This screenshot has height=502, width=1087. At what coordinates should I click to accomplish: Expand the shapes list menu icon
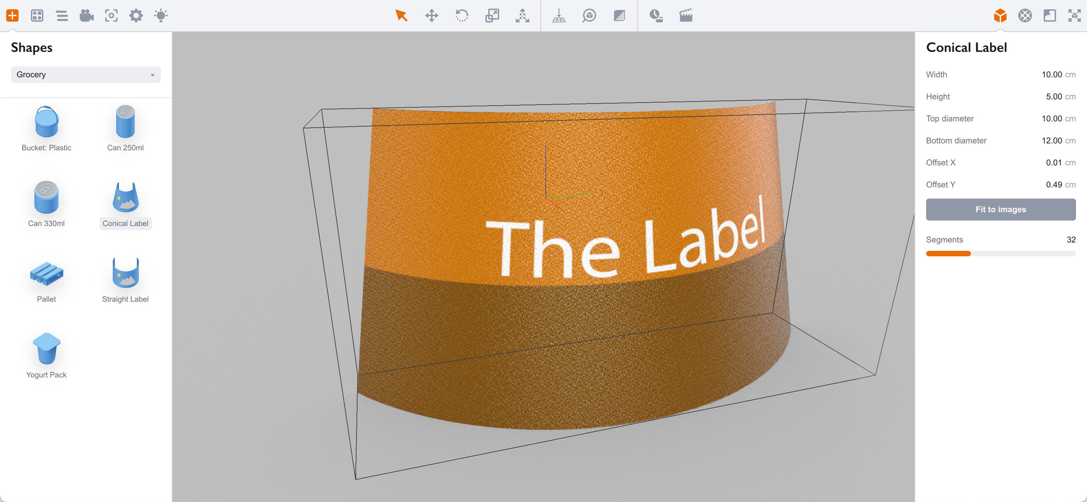[62, 15]
